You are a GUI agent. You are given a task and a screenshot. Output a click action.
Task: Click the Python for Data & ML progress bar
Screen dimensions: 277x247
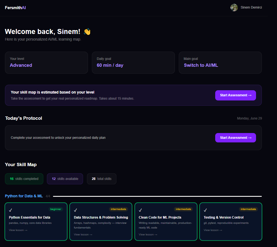click(158, 196)
